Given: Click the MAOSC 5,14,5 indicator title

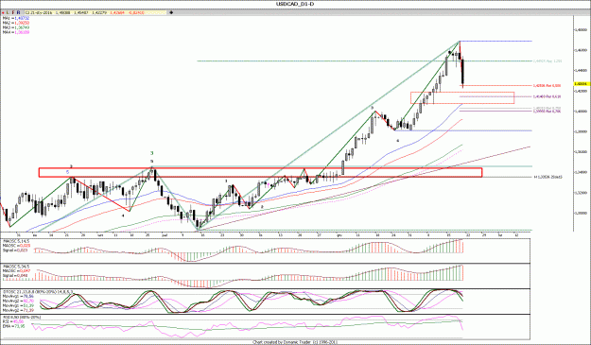Looking at the screenshot, I should point(16,241).
